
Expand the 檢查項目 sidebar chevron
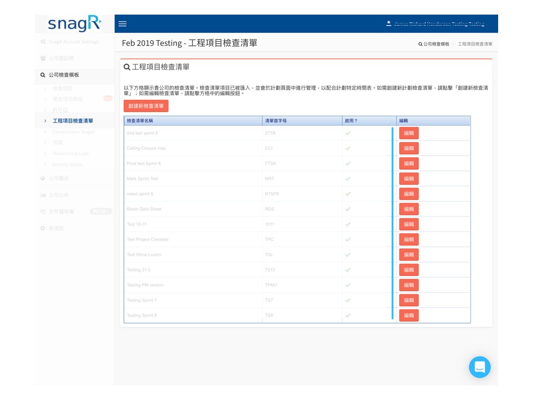45,89
